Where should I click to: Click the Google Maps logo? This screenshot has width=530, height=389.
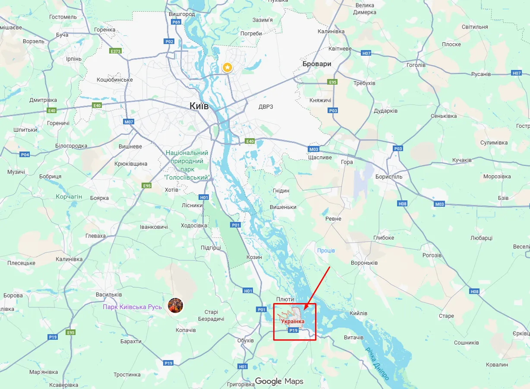279,381
